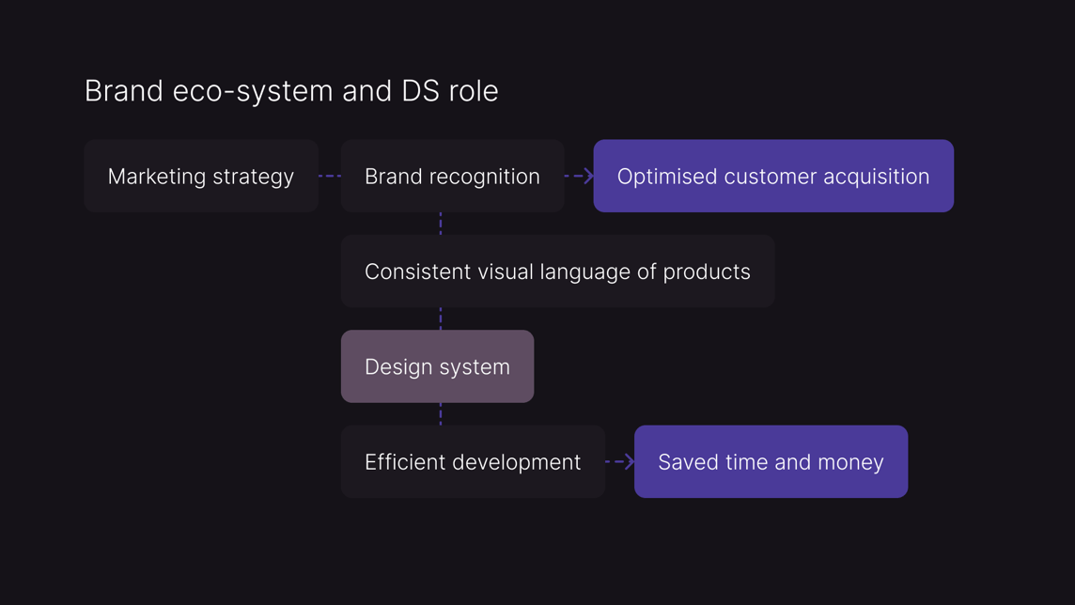Click the arrow pointing to Optimised customer acquisition
Viewport: 1075px width, 605px height.
580,176
